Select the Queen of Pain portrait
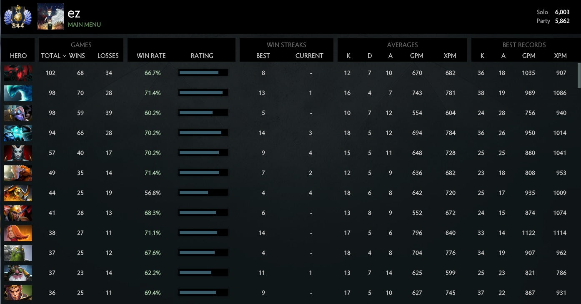The height and width of the screenshot is (304, 581). pos(18,153)
